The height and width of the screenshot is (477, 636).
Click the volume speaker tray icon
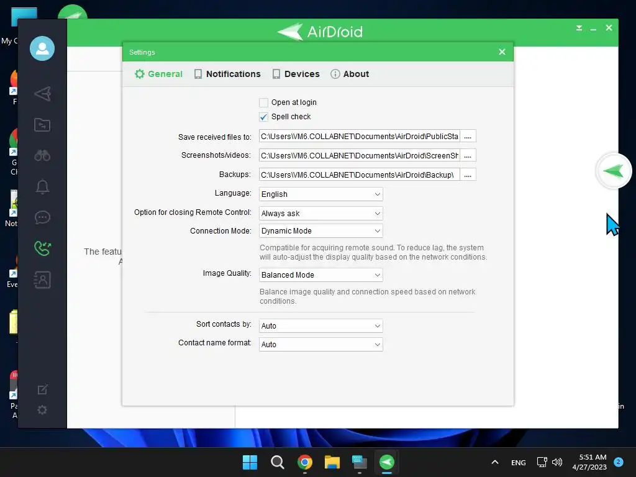click(x=557, y=462)
